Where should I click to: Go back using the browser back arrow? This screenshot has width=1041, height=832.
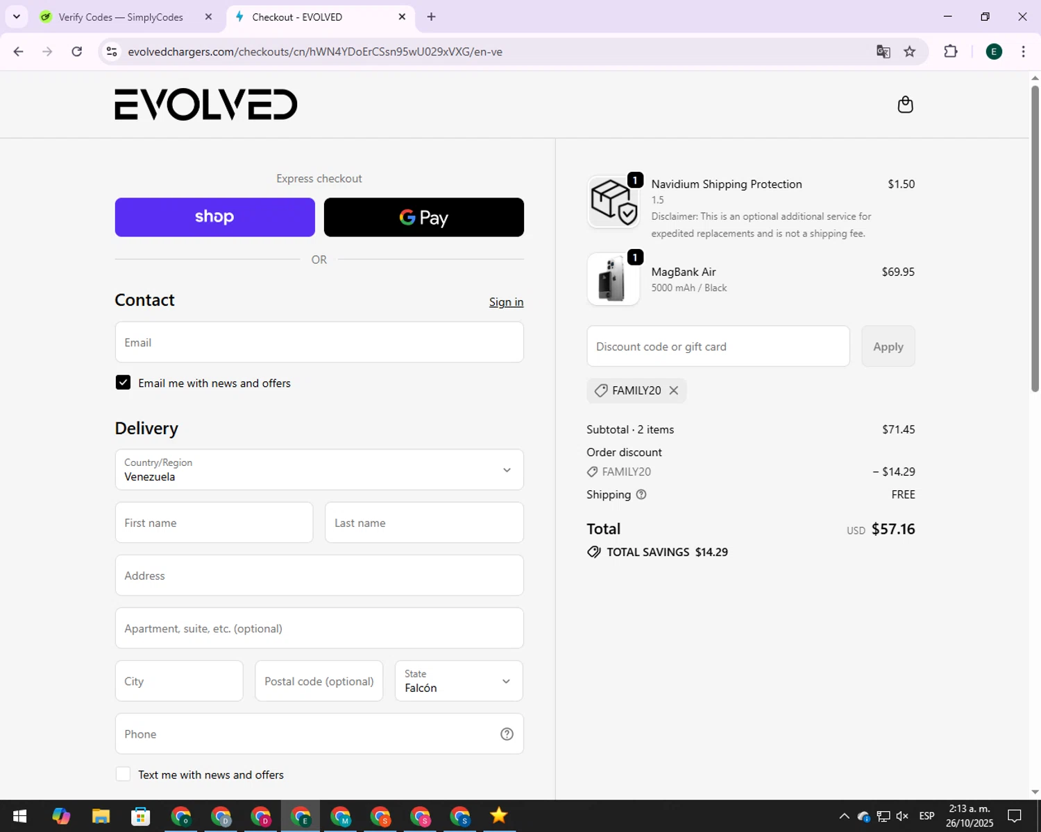[x=19, y=51]
